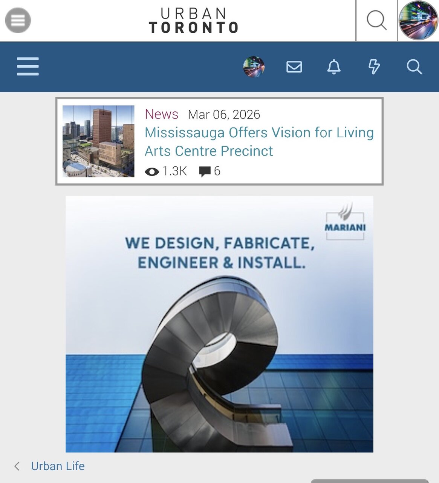The height and width of the screenshot is (483, 439).
Task: Open the comments bubble icon showing 6
Action: [x=205, y=172]
